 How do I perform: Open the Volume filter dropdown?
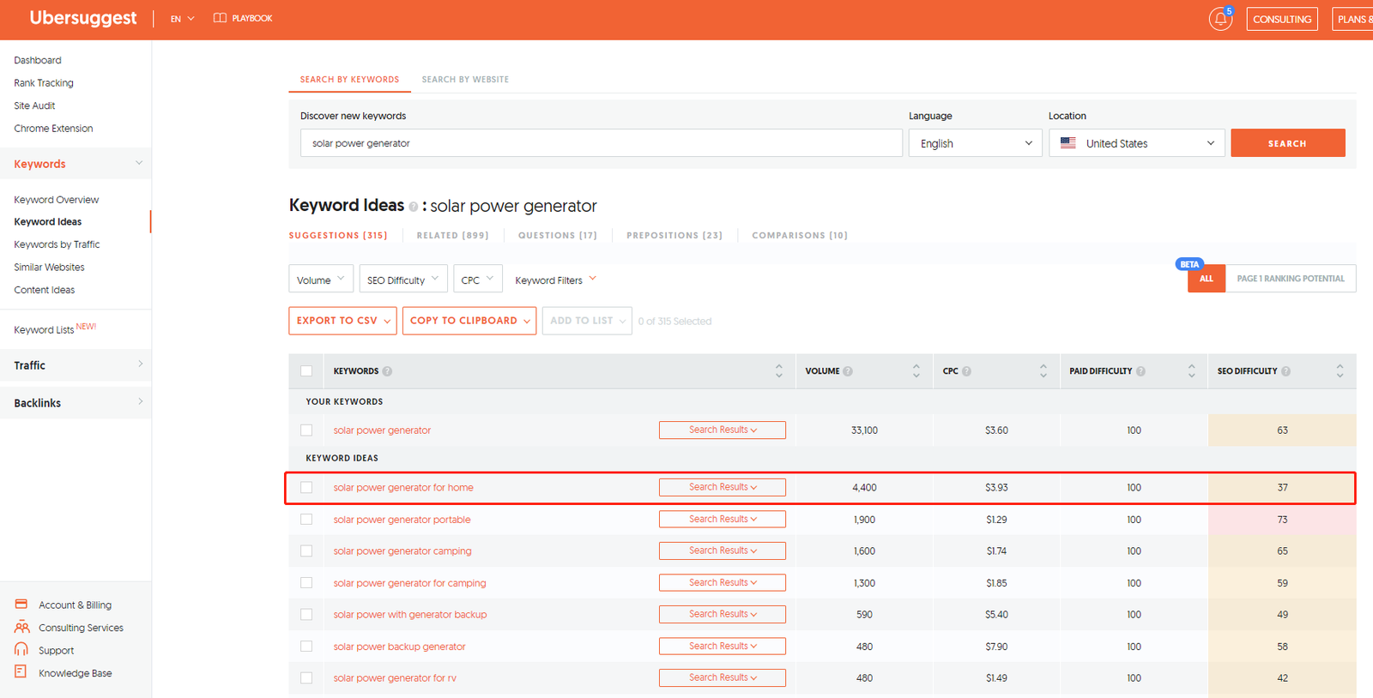321,280
